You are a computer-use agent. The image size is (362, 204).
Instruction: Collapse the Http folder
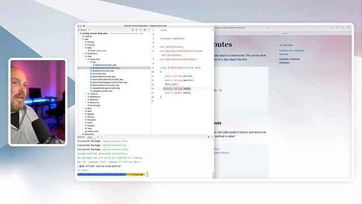83,57
